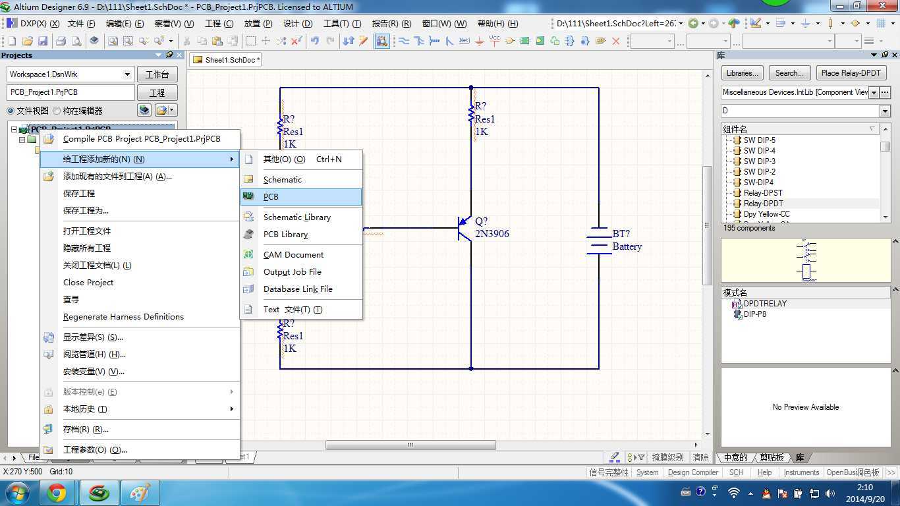Screen dimensions: 900x506
Task: Navigate hierarchy up/down arrows icon
Action: [349, 41]
